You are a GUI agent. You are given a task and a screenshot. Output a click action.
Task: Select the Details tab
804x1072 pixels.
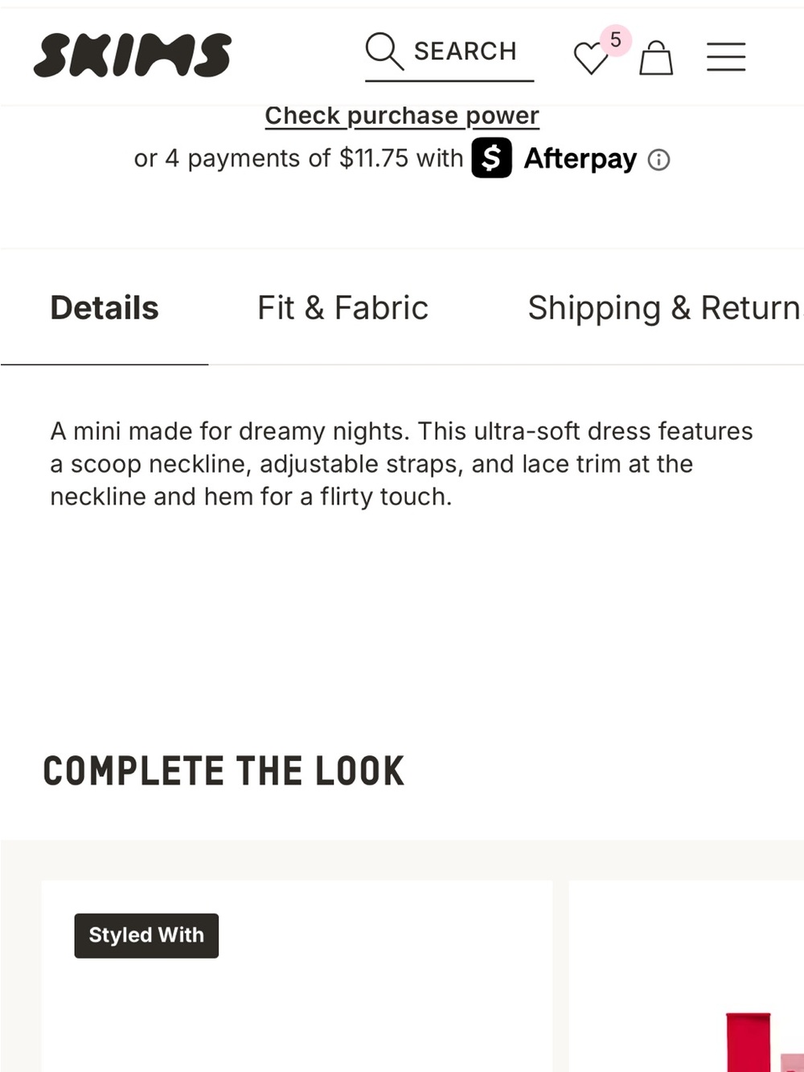(105, 308)
